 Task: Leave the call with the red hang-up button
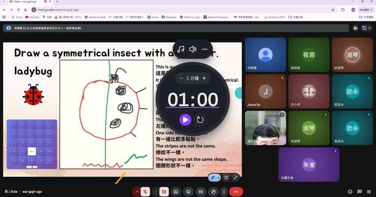[236, 192]
